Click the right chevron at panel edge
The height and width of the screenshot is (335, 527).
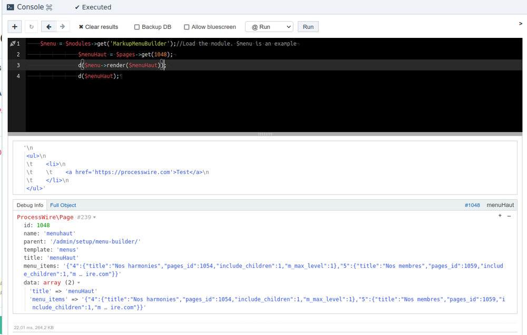coord(521,24)
